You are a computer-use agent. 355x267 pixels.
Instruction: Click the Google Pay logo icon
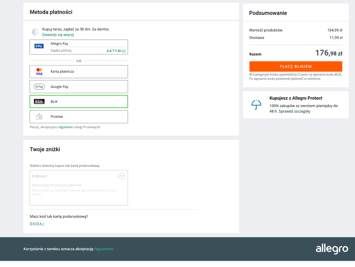coord(39,87)
